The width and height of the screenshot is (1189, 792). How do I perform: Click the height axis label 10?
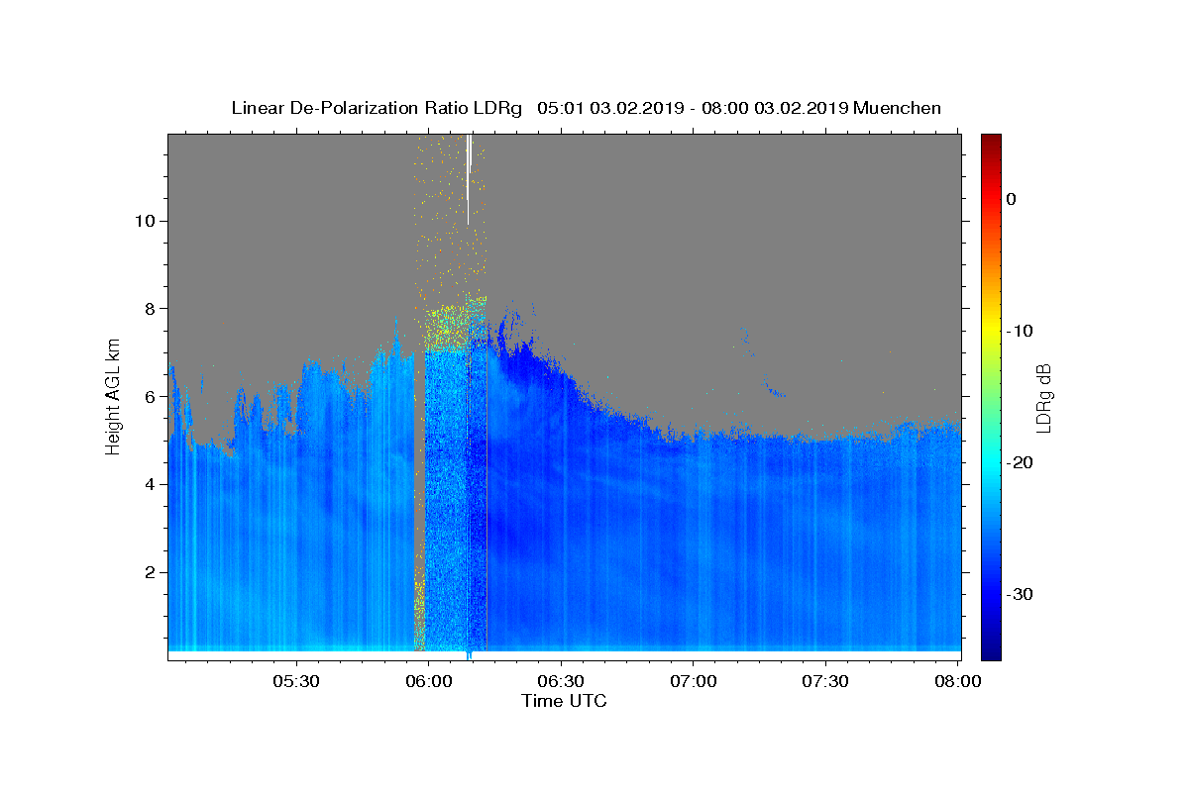pyautogui.click(x=147, y=220)
